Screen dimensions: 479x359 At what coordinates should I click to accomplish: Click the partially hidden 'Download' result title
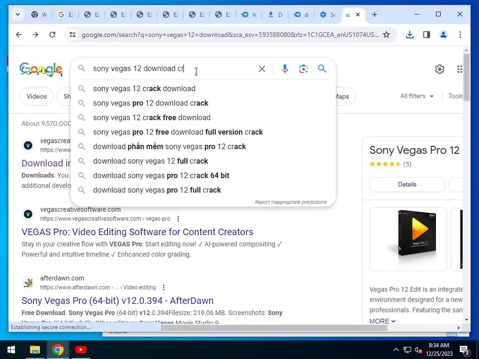pos(46,163)
